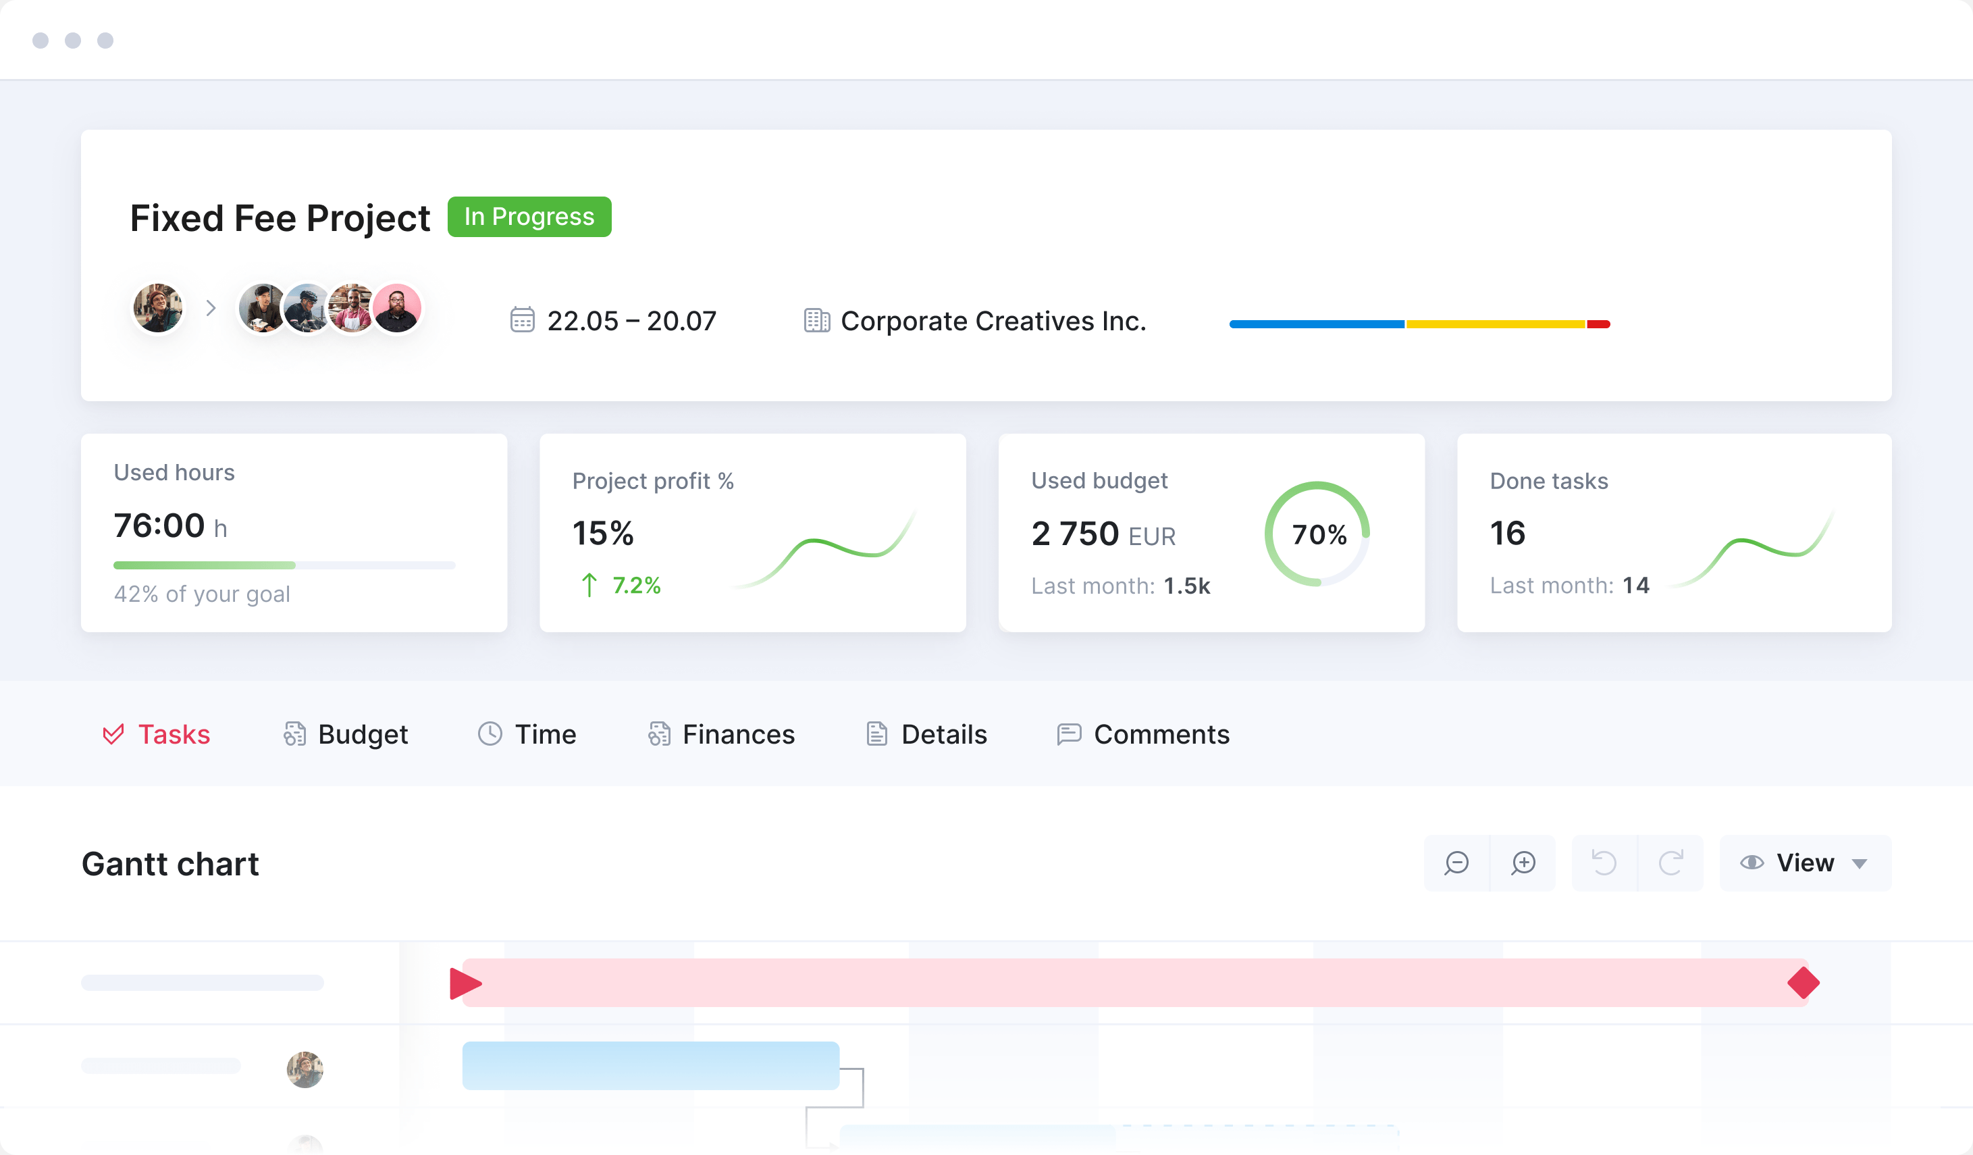Click the yellow segment of progress bar
This screenshot has height=1155, width=1973.
point(1496,324)
